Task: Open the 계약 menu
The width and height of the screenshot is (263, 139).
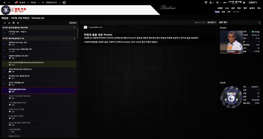Action: 245,8
